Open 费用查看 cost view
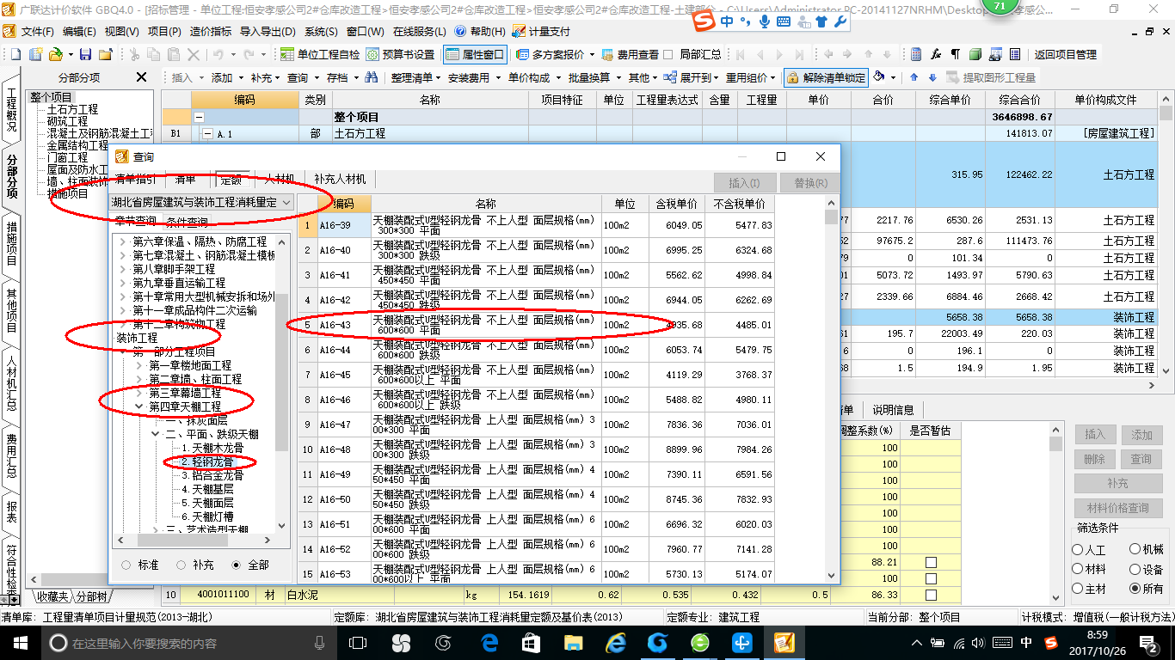Image resolution: width=1175 pixels, height=660 pixels. click(x=631, y=54)
